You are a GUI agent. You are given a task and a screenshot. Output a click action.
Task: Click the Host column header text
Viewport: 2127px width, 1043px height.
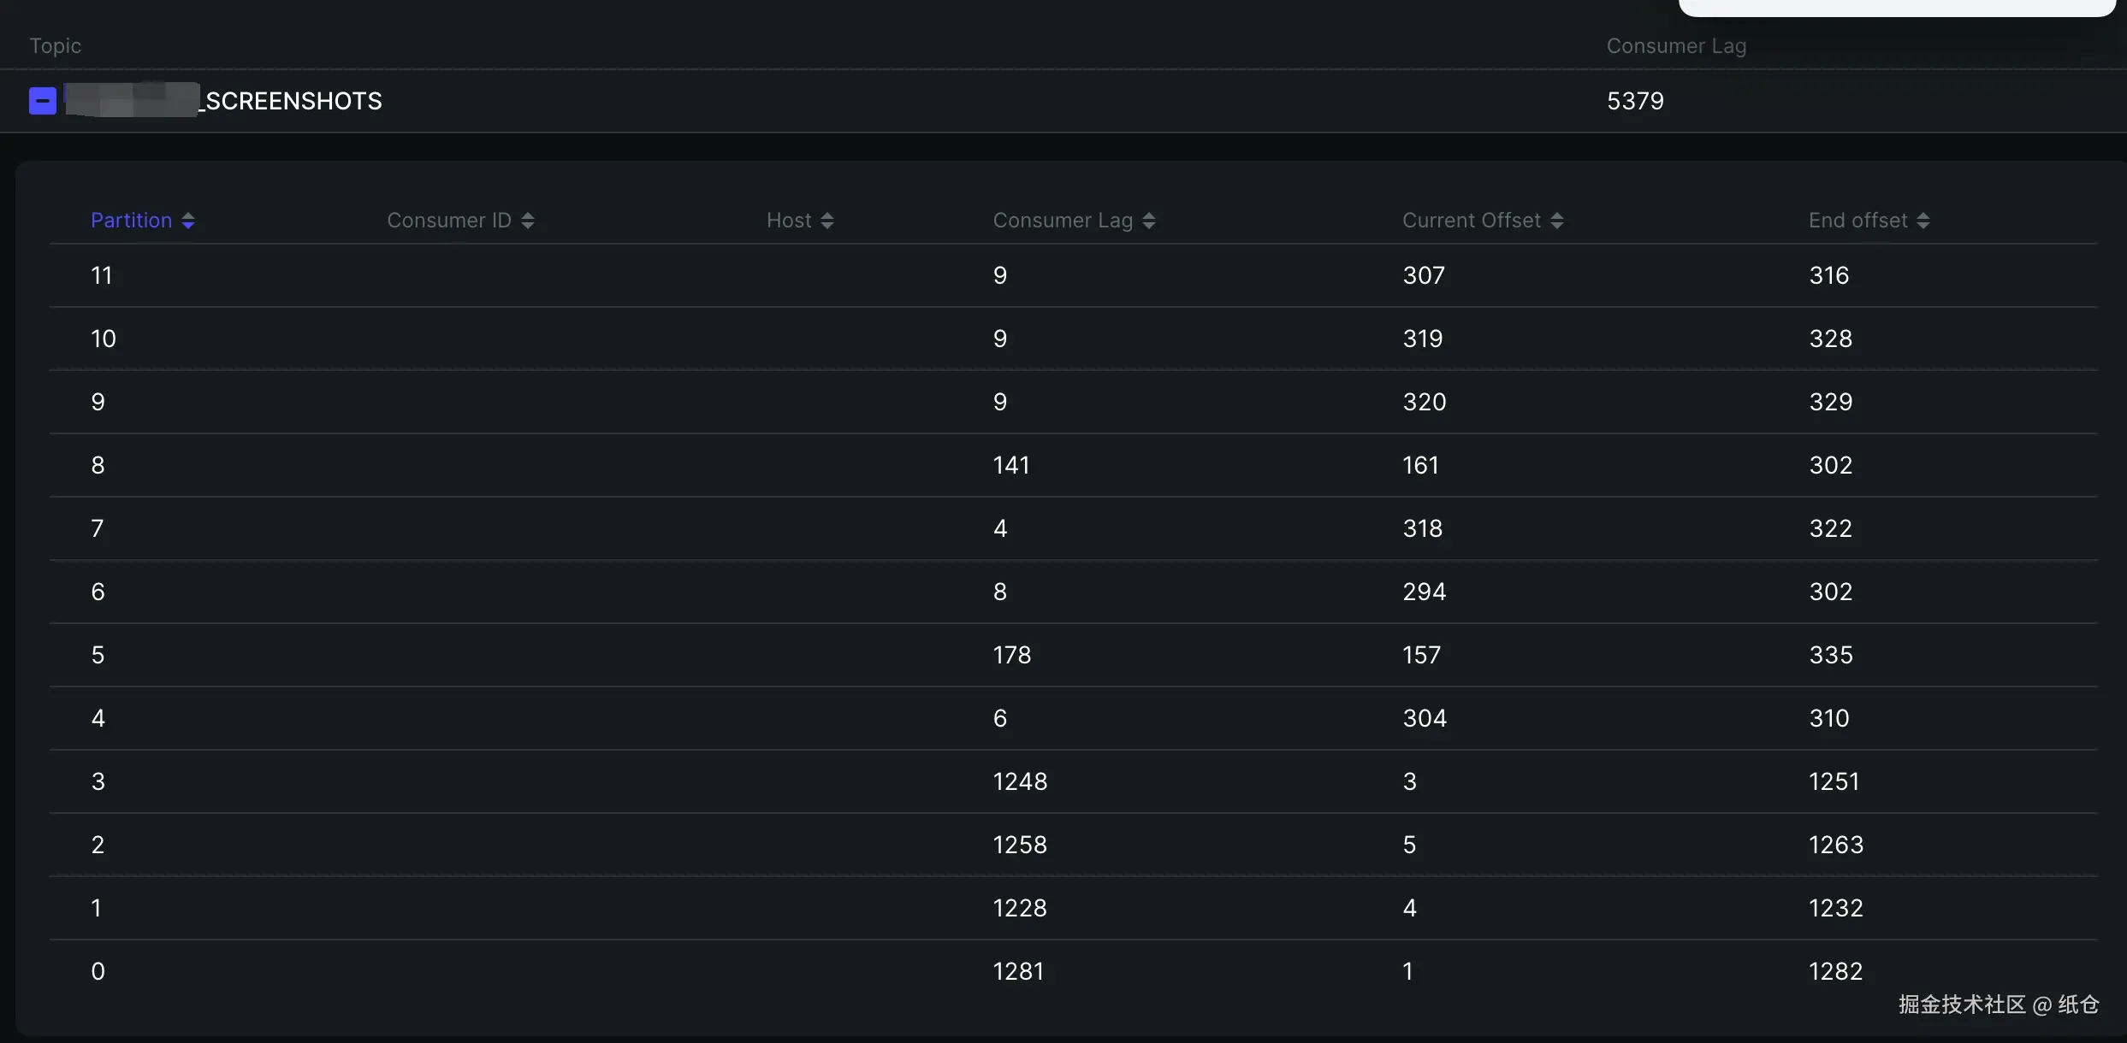788,221
